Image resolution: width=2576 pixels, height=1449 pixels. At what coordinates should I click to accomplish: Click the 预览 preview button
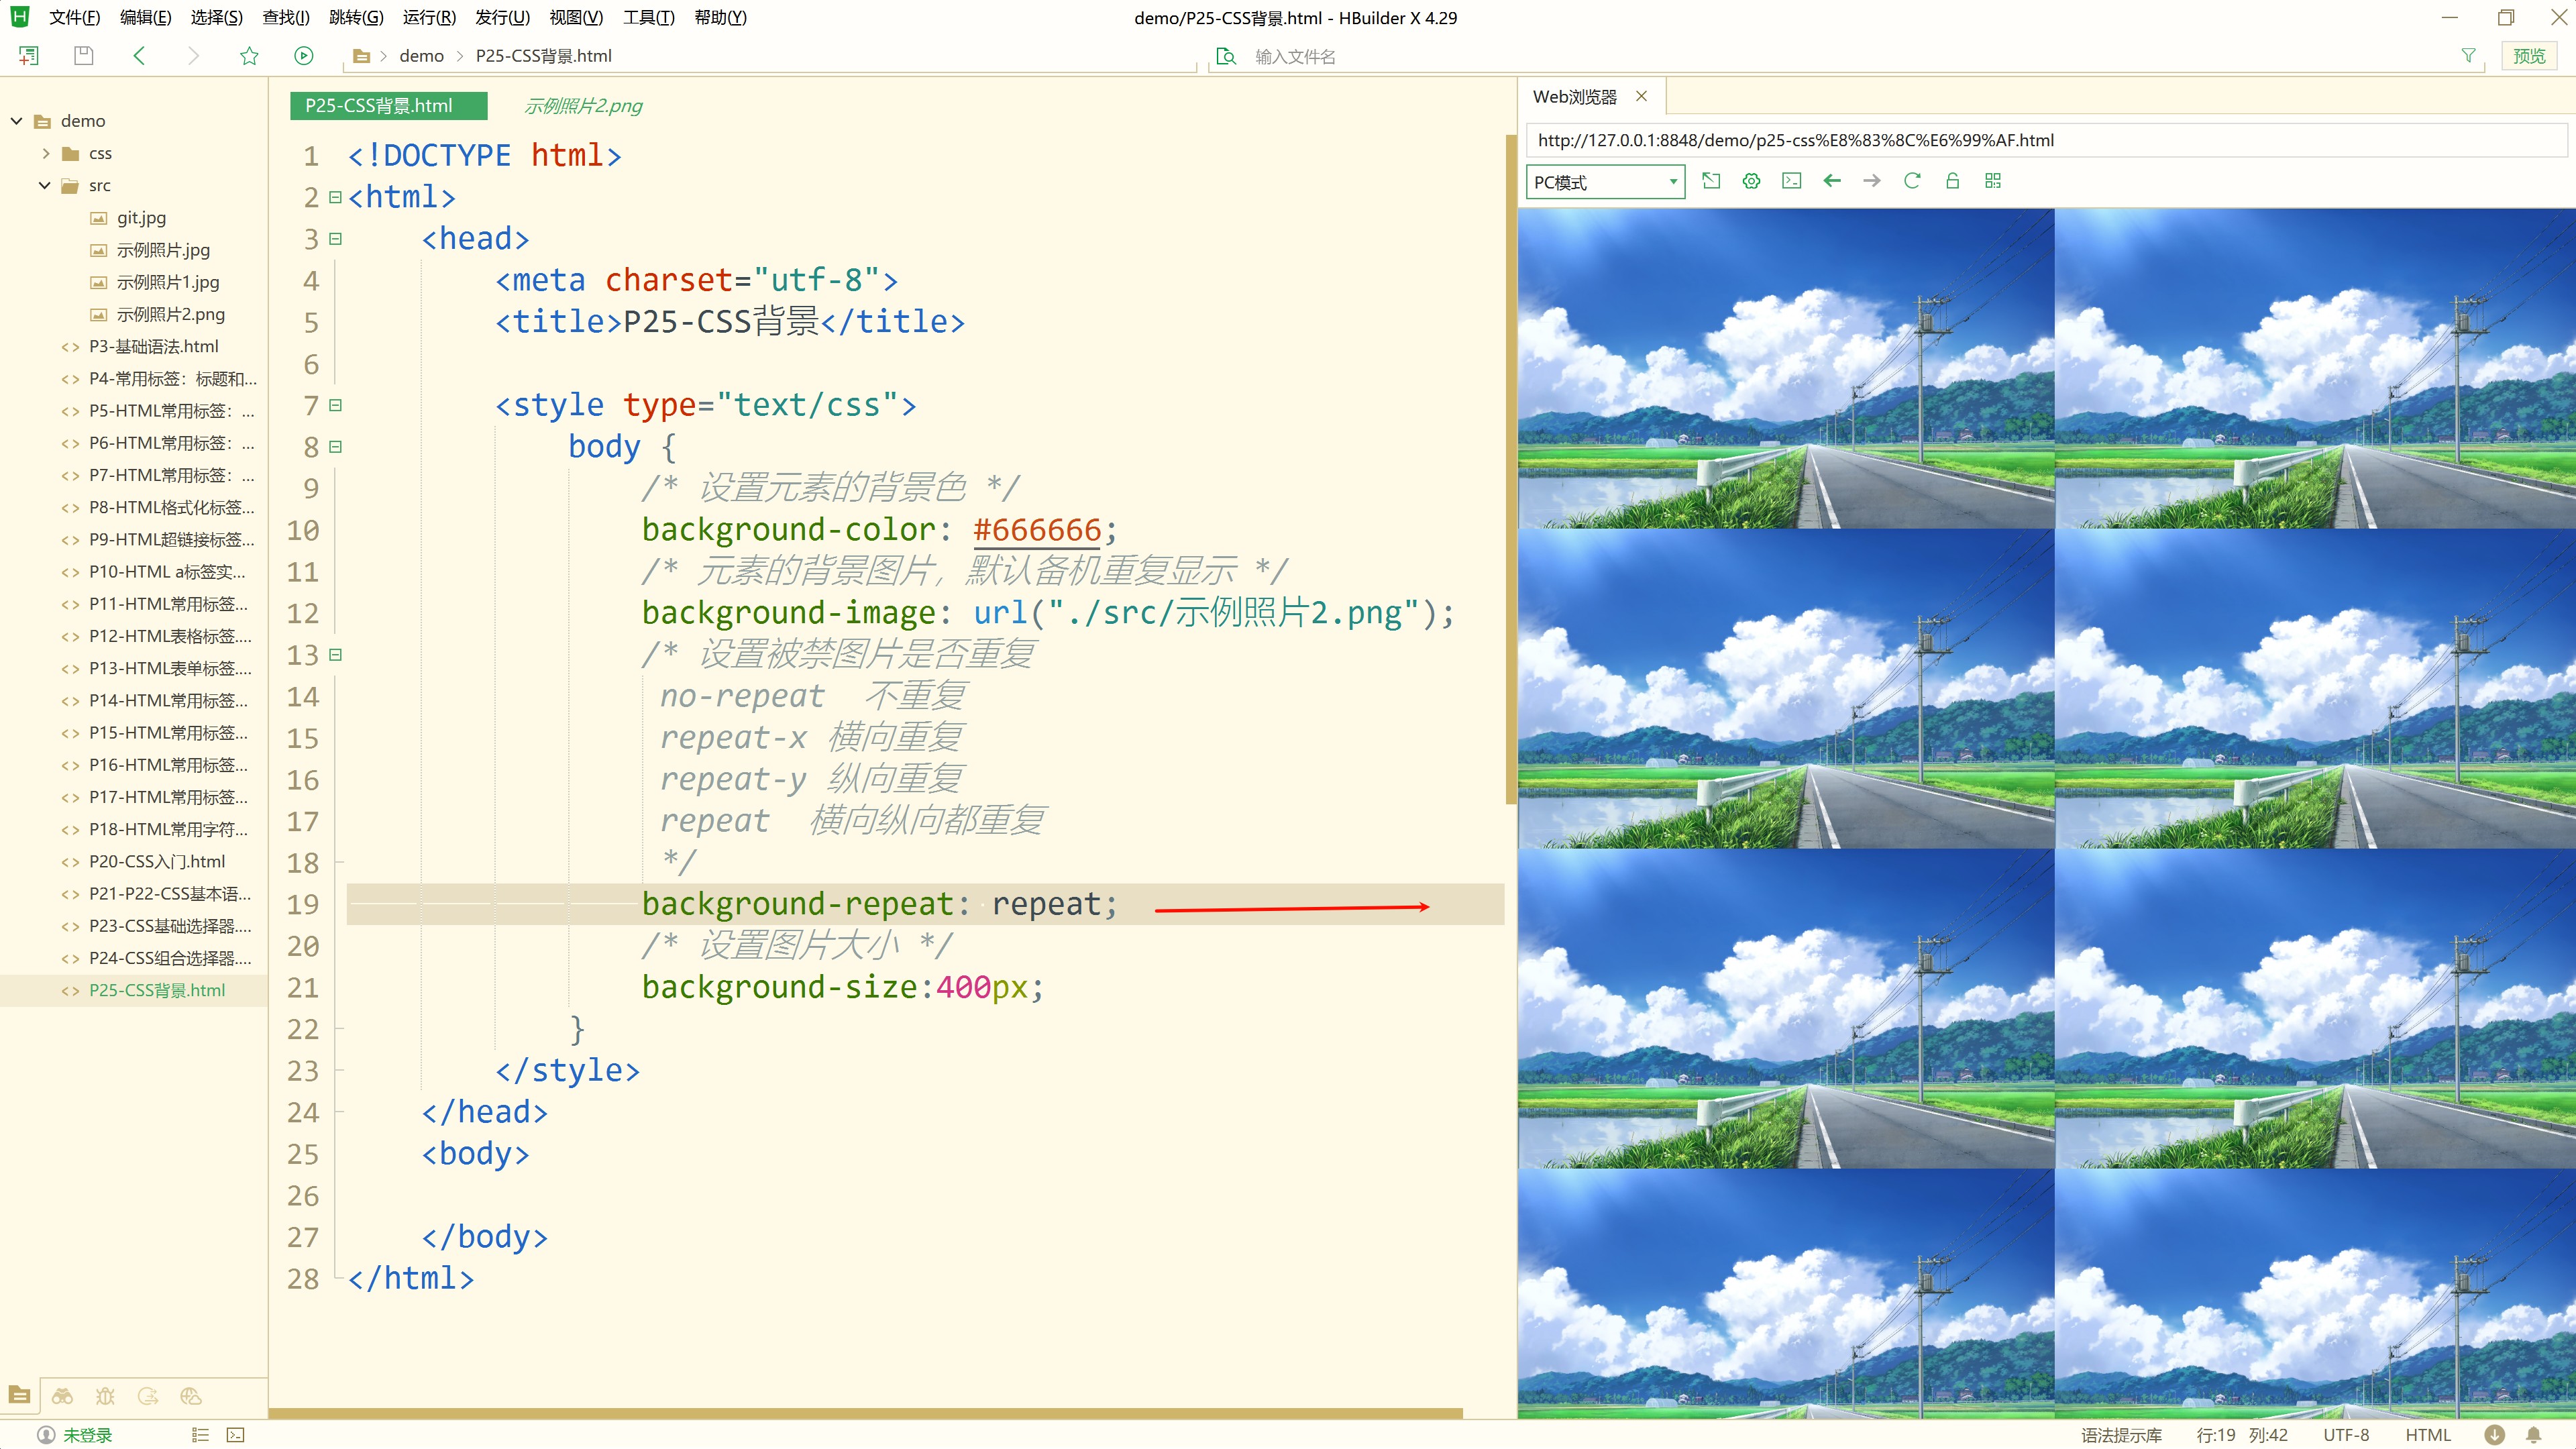(2529, 56)
